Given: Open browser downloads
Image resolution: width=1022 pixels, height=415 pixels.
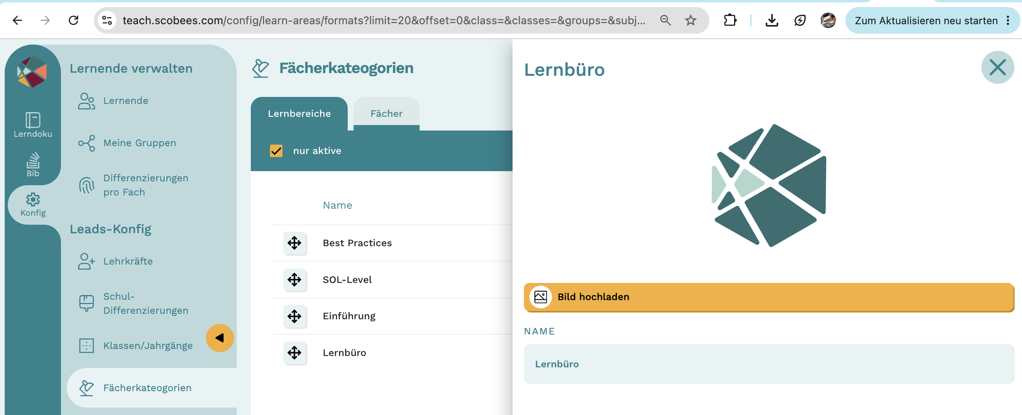Looking at the screenshot, I should pos(772,20).
